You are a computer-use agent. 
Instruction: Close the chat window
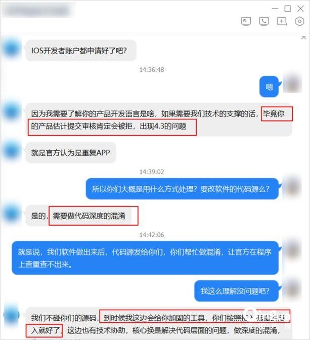[300, 9]
